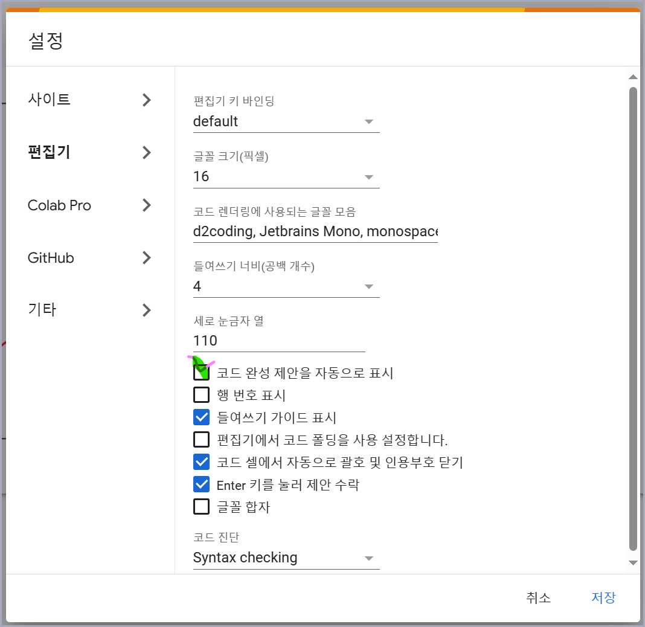
Task: Click the chevron next to Colab Pro
Action: (146, 205)
